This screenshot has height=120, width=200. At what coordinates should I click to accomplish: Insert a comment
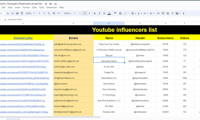click(x=163, y=13)
